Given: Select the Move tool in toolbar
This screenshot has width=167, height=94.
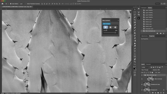Looking at the screenshot, I should [135, 9].
